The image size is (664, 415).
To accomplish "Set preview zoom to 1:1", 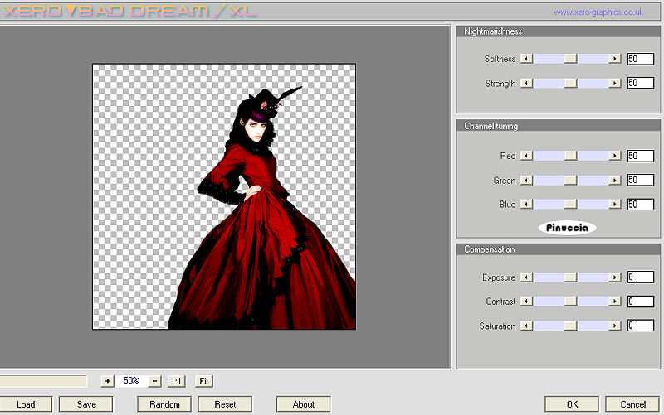I will 176,381.
